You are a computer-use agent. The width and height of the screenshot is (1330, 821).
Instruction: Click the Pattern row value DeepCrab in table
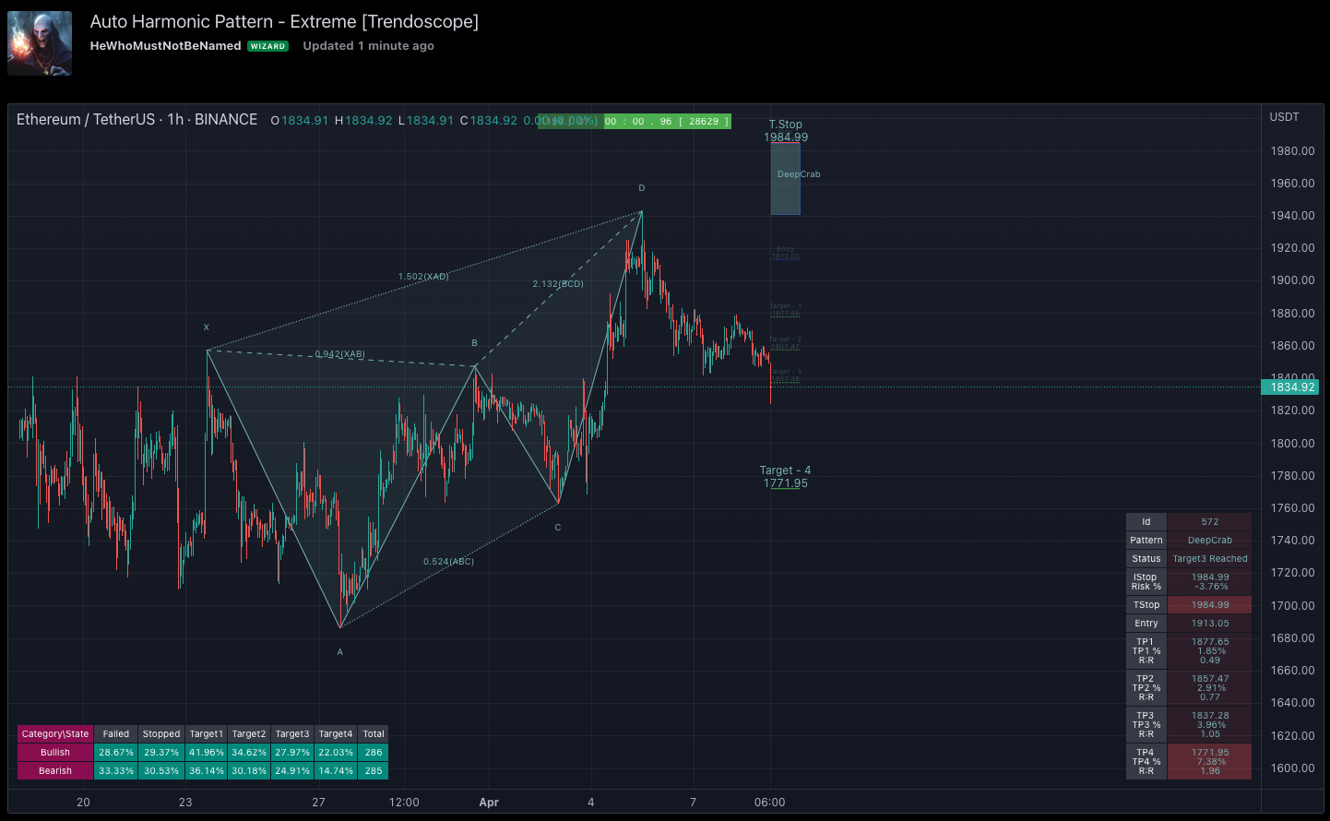[x=1210, y=541]
